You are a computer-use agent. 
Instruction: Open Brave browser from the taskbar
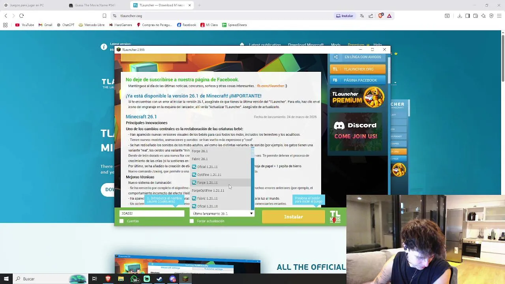[x=108, y=279]
